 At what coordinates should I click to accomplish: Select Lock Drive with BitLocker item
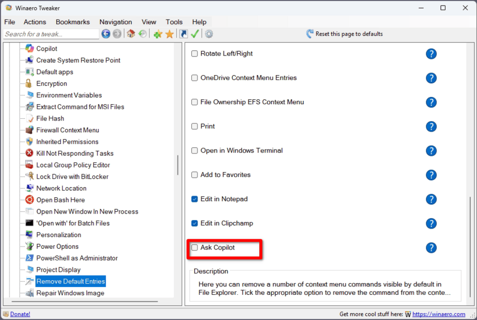click(72, 177)
